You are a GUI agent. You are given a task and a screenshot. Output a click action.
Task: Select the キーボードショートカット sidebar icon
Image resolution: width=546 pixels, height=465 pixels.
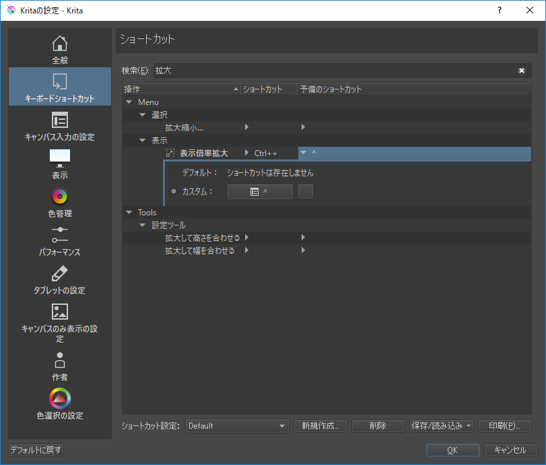(60, 82)
